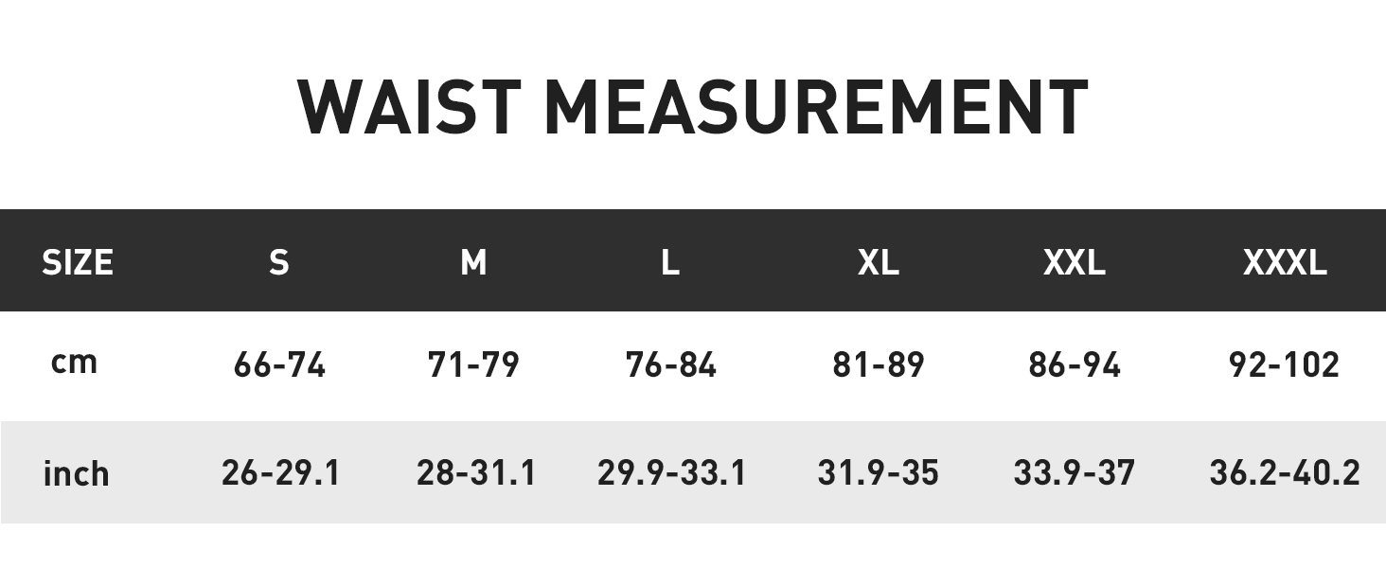The image size is (1386, 568).
Task: Click the 26-29.1 inch cell
Action: [280, 472]
